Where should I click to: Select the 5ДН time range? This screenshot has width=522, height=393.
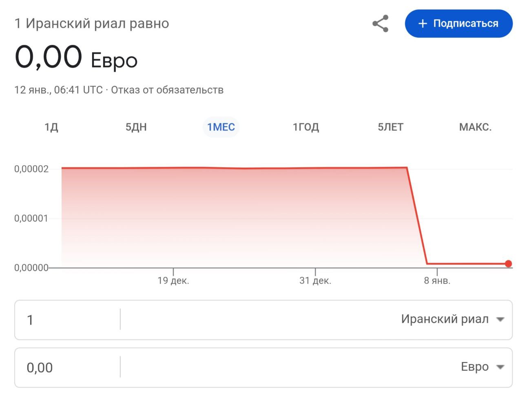pyautogui.click(x=136, y=127)
